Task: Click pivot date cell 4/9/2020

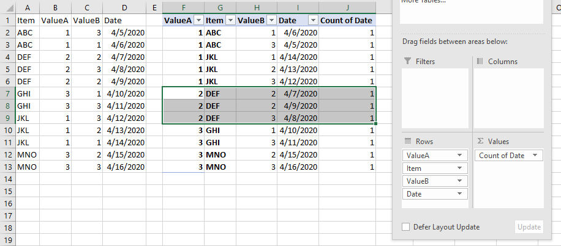Action: (x=298, y=106)
